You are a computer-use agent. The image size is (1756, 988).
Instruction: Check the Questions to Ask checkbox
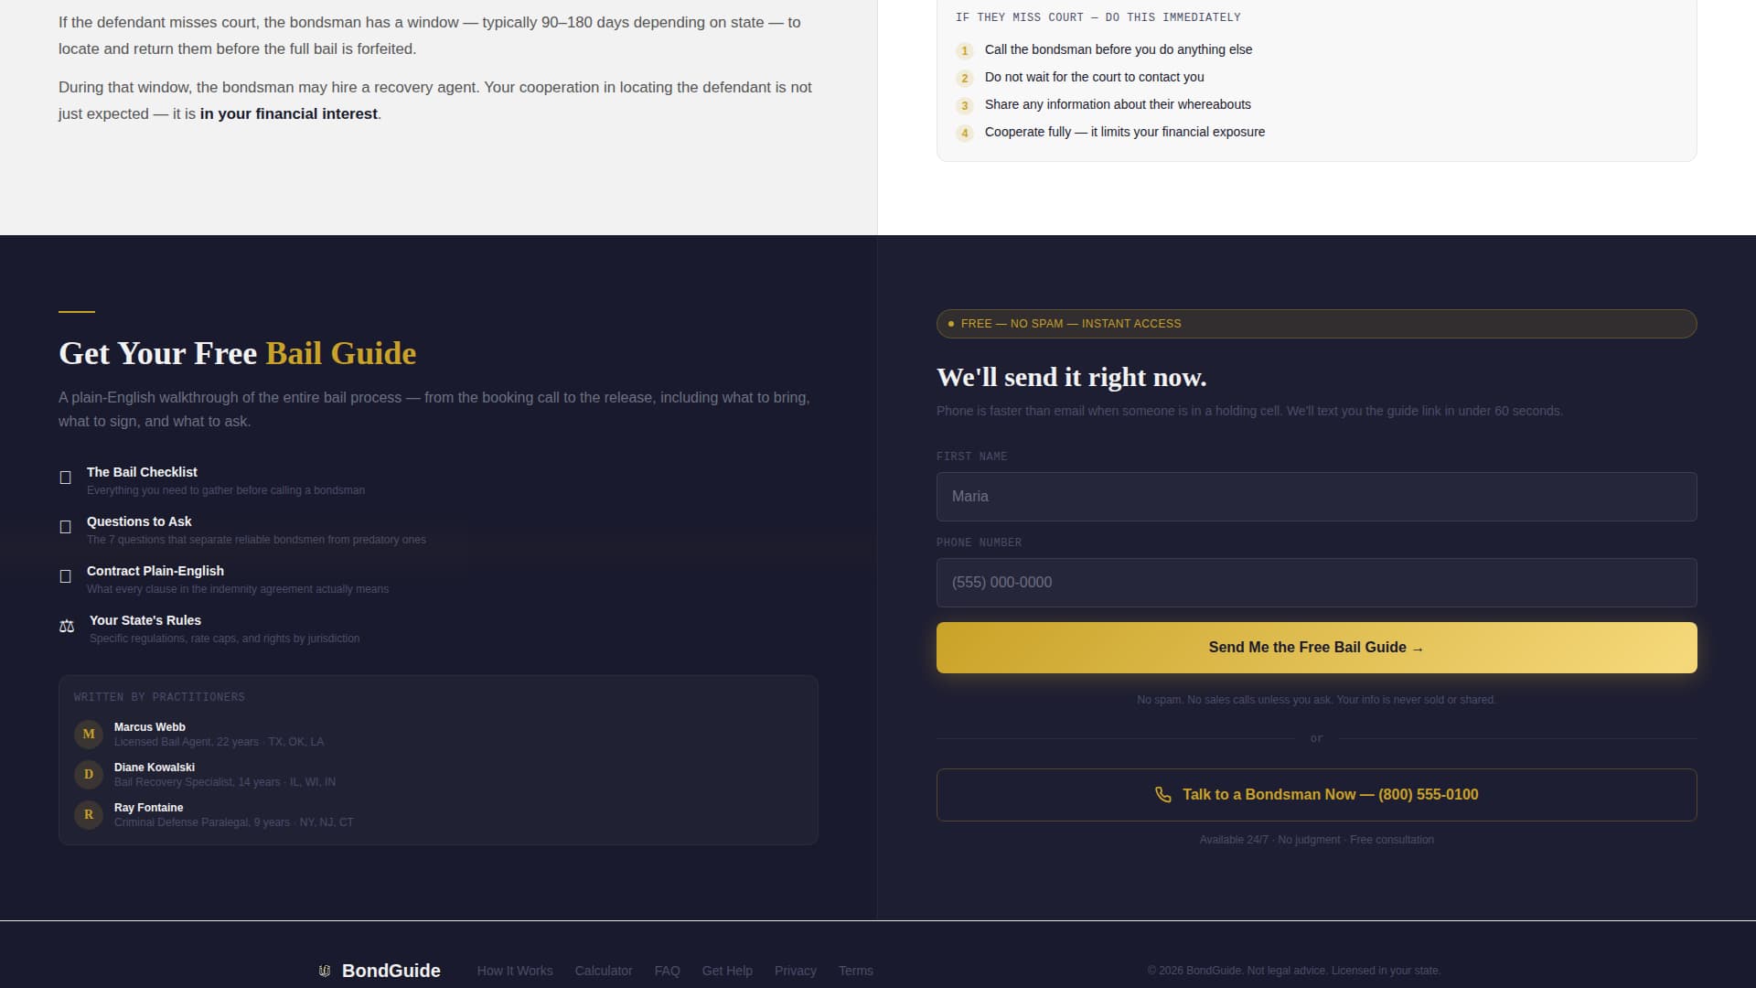point(65,527)
